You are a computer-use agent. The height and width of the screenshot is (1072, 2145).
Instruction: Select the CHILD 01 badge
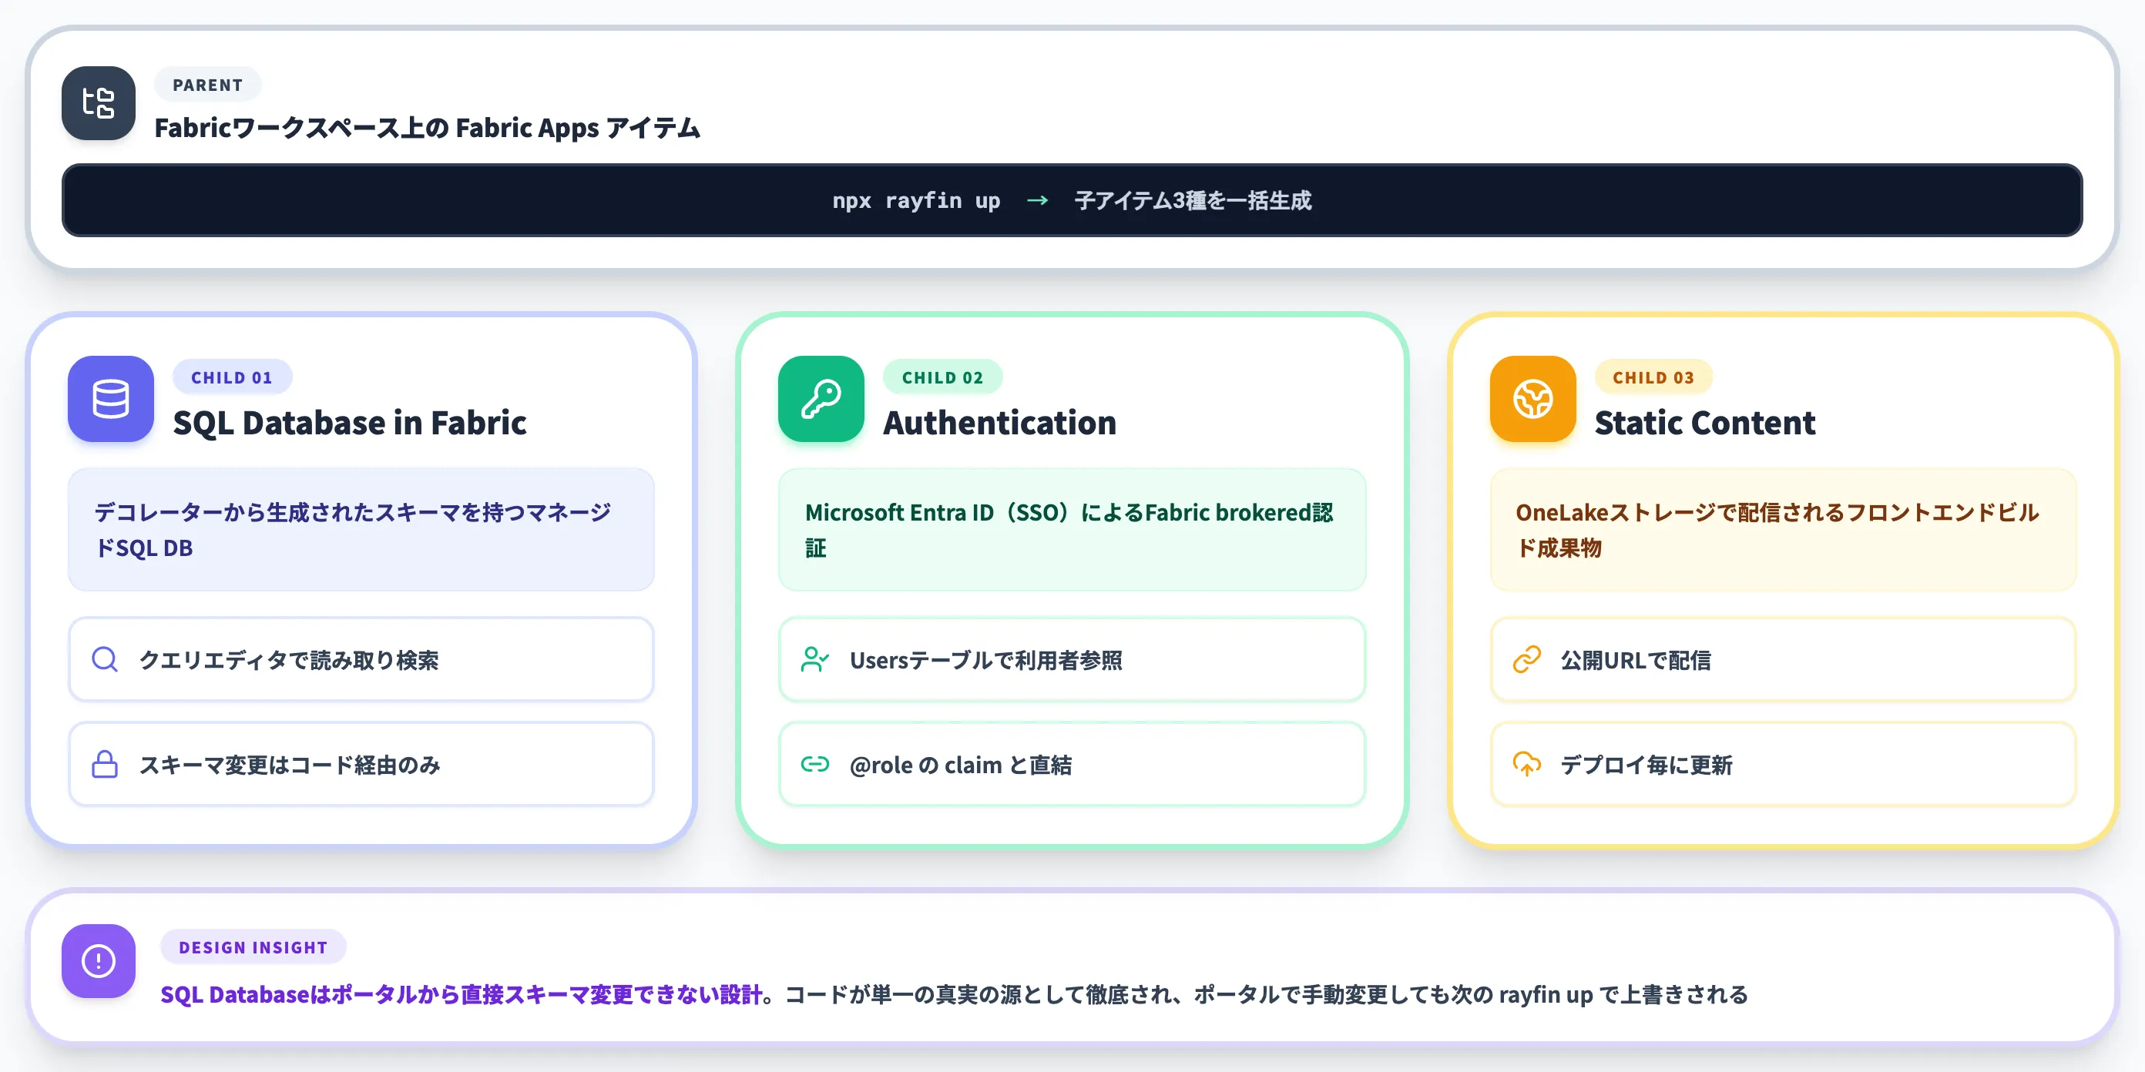pyautogui.click(x=233, y=377)
